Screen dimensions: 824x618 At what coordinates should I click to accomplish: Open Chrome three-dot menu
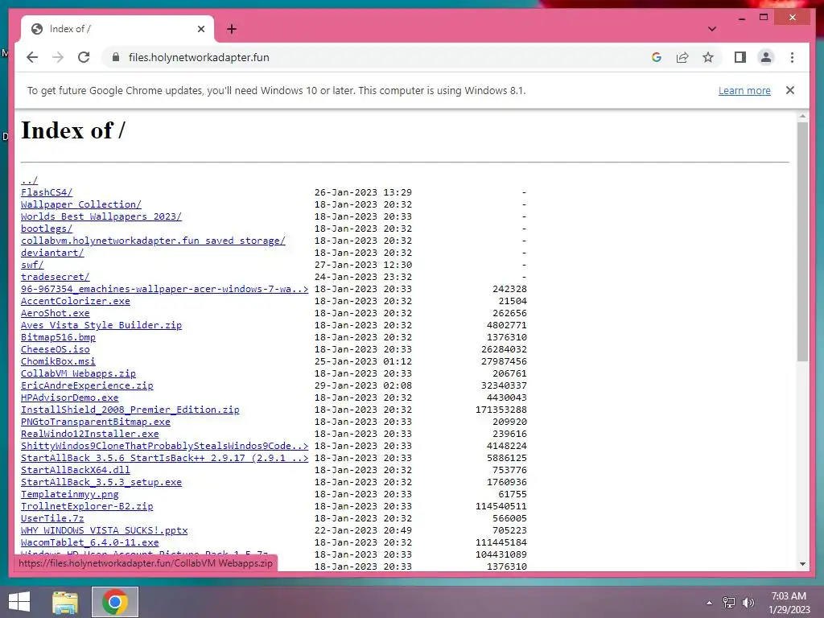click(x=792, y=57)
